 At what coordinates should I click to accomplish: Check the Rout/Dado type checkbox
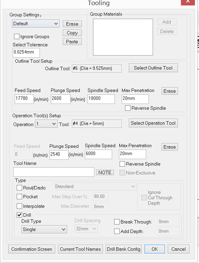click(x=19, y=188)
